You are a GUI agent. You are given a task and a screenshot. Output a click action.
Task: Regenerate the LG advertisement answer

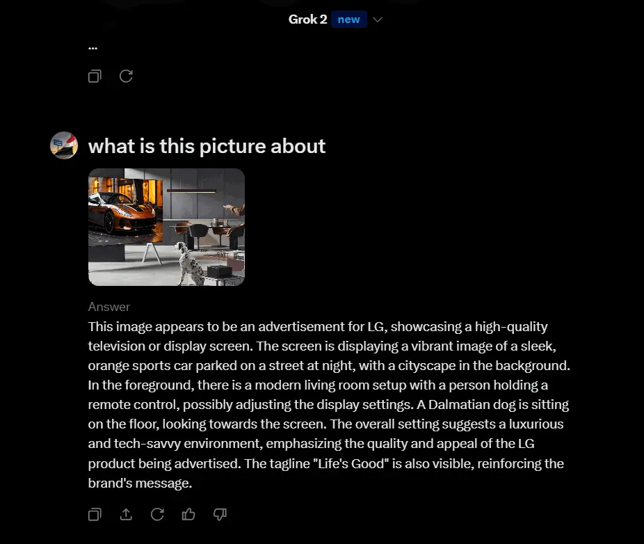[157, 514]
